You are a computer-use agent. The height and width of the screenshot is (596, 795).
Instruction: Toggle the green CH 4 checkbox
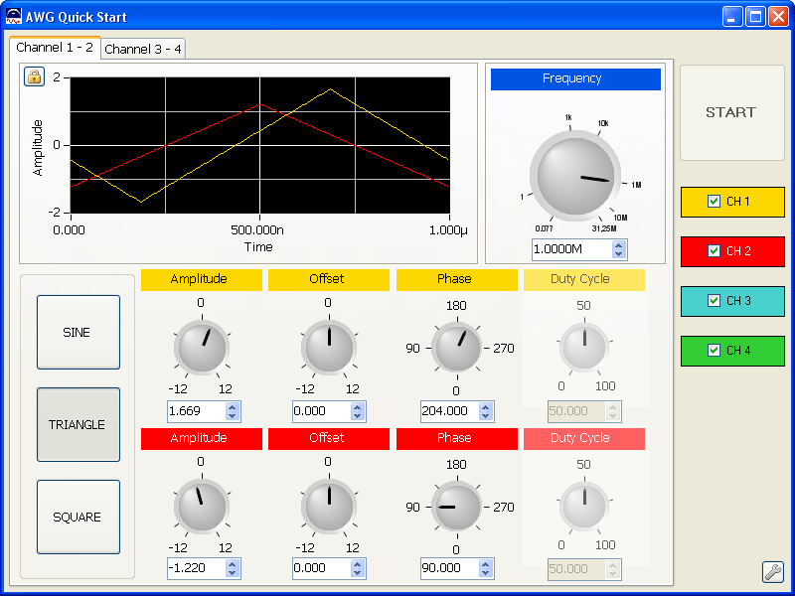tap(714, 351)
